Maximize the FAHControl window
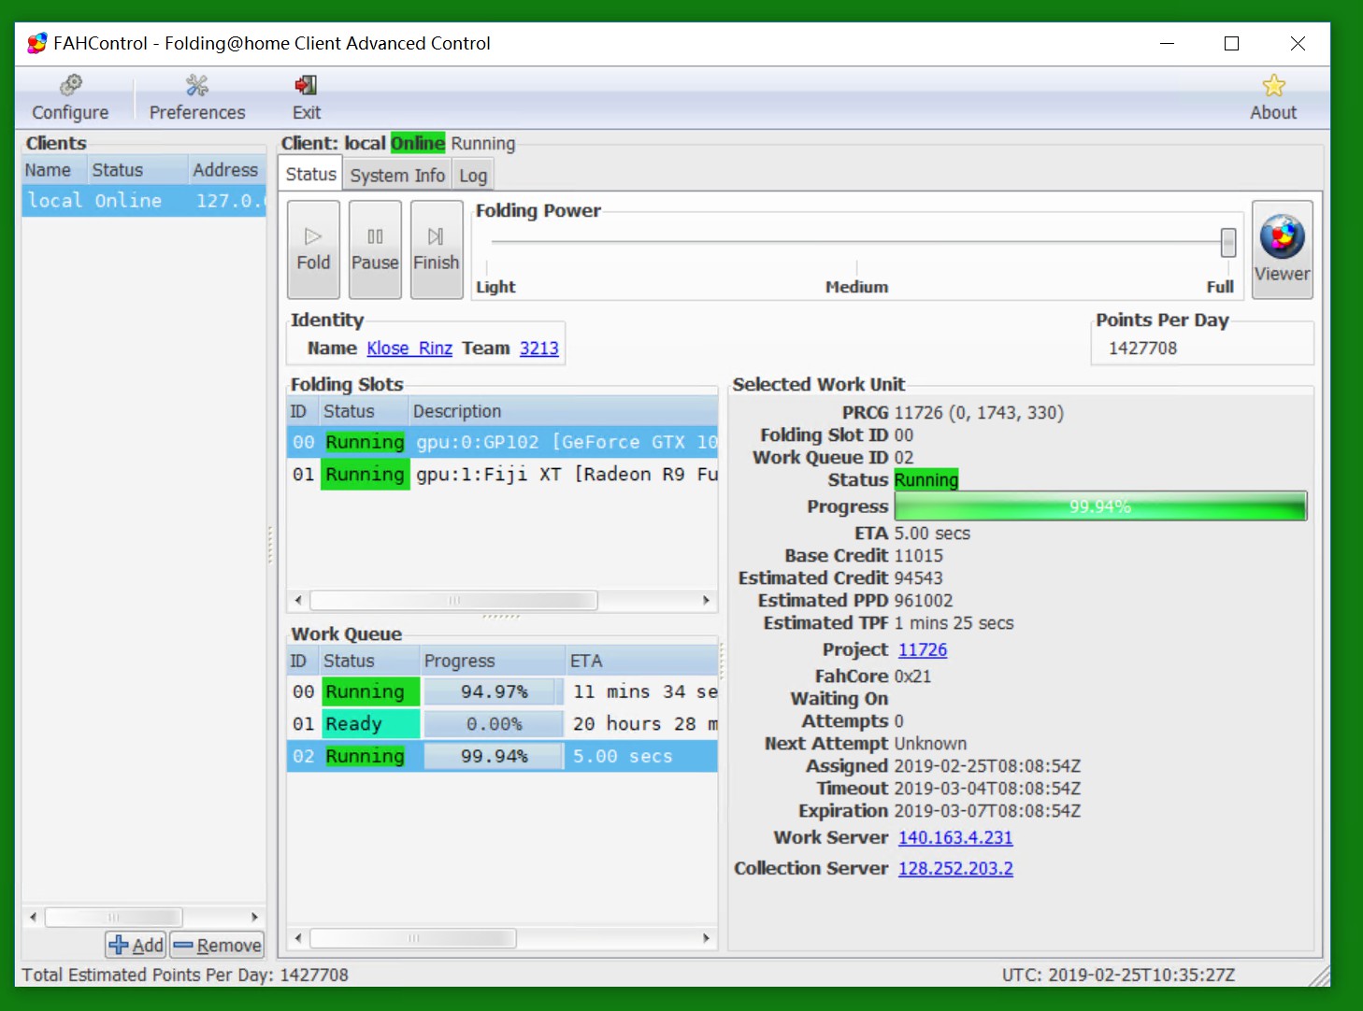The width and height of the screenshot is (1363, 1011). tap(1231, 43)
